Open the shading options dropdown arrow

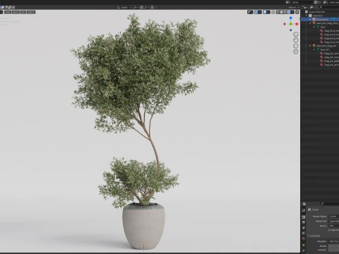292,12
